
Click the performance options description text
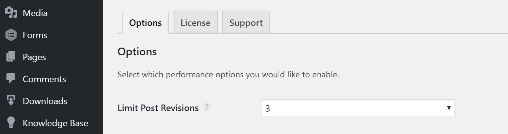coord(228,75)
